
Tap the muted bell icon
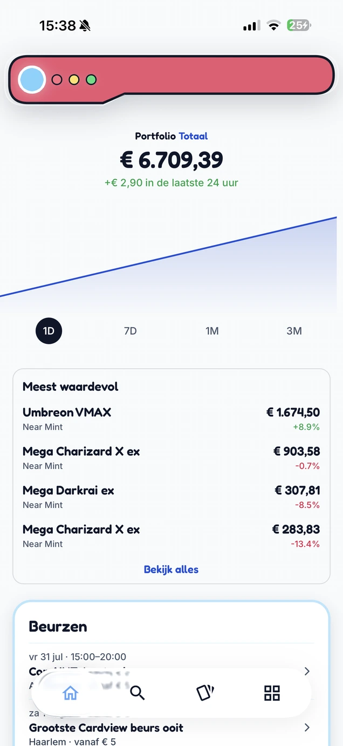click(85, 25)
